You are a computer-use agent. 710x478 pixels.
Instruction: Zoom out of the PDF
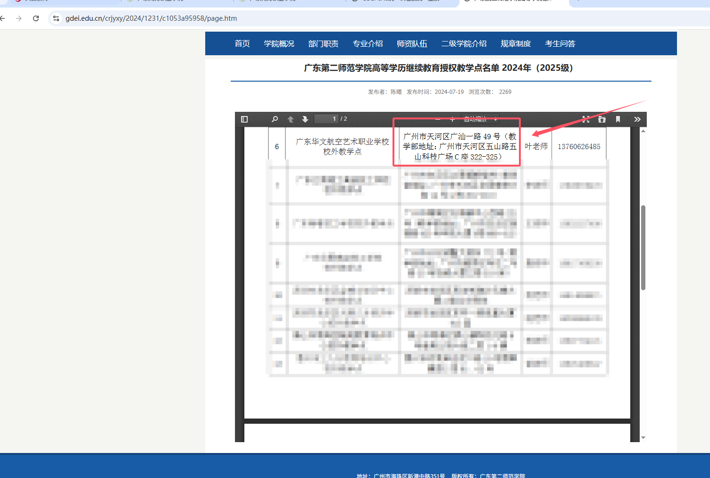[438, 119]
